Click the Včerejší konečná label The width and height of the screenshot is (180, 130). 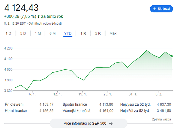coord(76,110)
